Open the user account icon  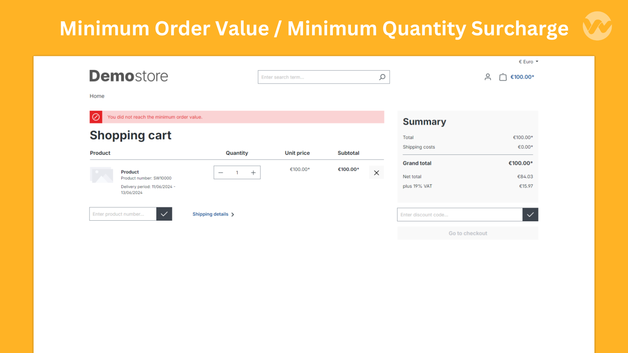(x=488, y=77)
